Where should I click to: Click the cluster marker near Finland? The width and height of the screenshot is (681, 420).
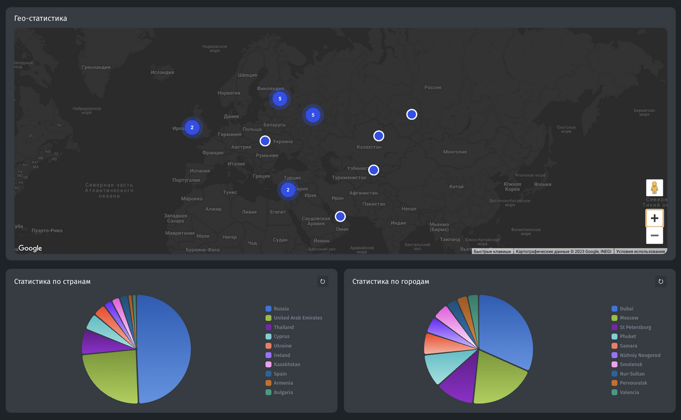[280, 99]
